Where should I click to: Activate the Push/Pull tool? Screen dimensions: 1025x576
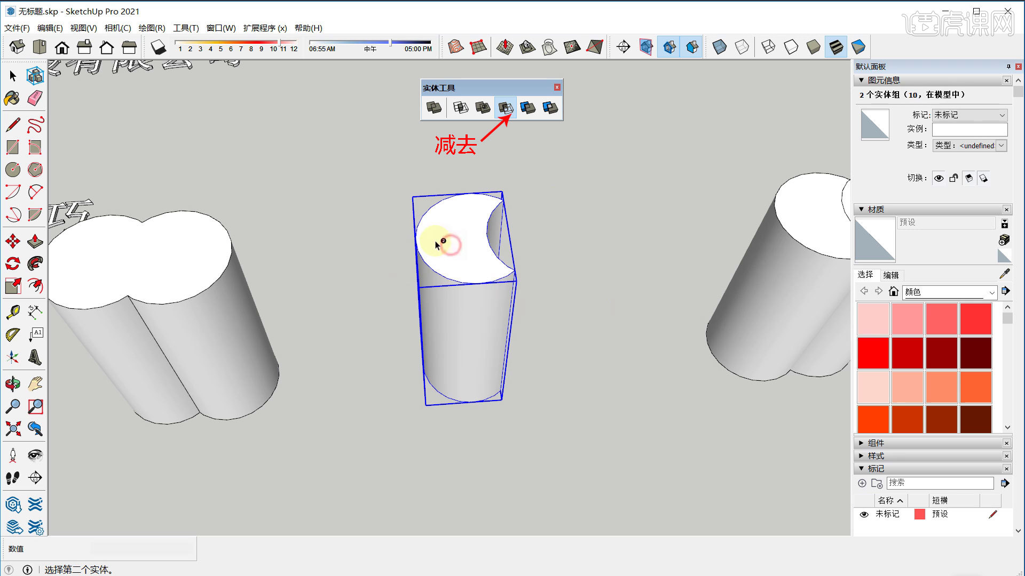(x=35, y=241)
